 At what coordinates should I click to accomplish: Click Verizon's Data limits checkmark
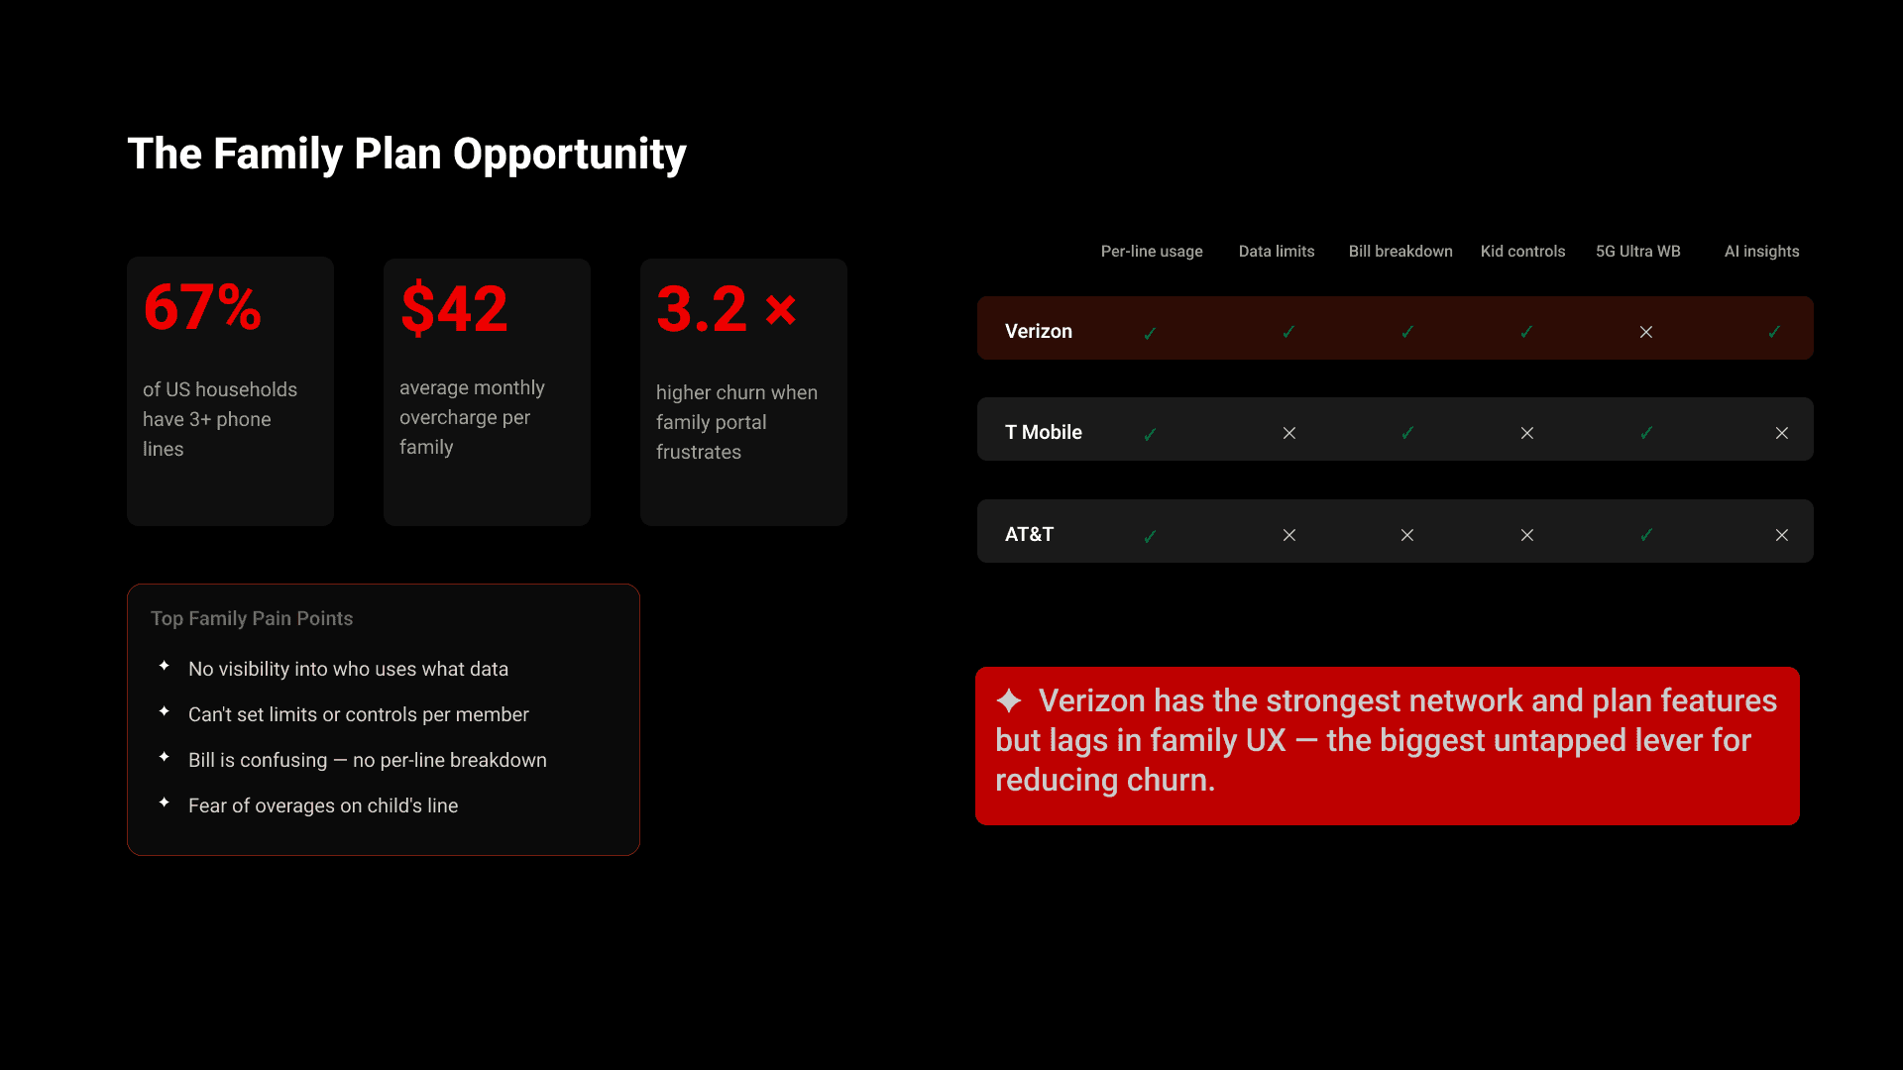1288,332
